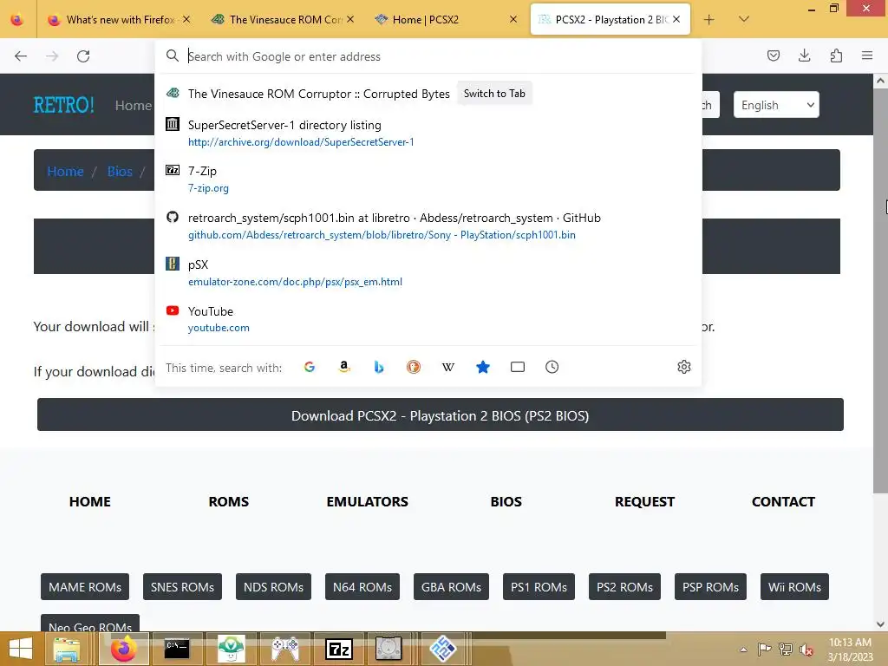Click the NDS ROMs button
Viewport: 888px width, 666px height.
(x=273, y=587)
